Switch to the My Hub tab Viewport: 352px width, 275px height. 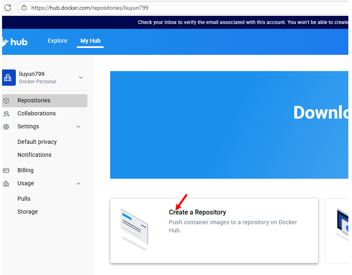pyautogui.click(x=91, y=41)
